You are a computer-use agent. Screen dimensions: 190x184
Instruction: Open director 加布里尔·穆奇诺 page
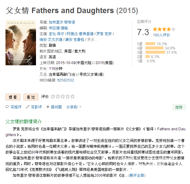62,22
